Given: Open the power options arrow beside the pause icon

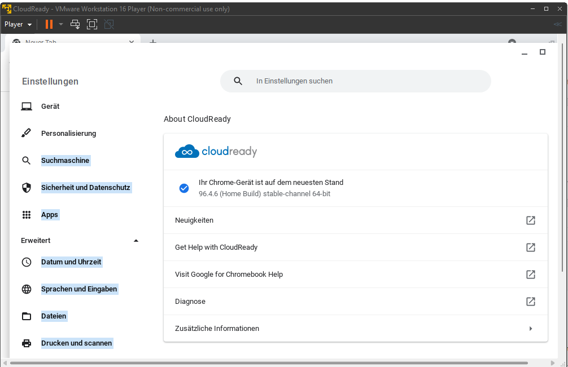Looking at the screenshot, I should pos(61,24).
